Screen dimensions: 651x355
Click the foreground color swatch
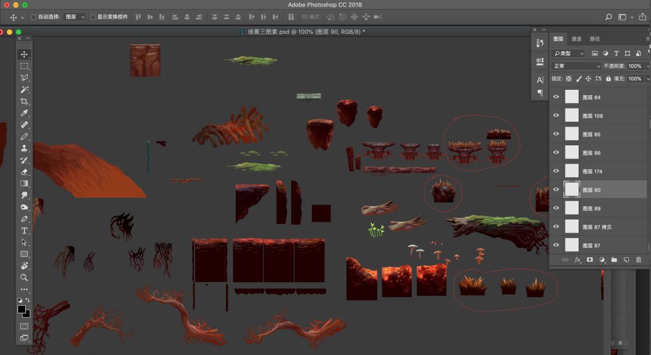(22, 309)
